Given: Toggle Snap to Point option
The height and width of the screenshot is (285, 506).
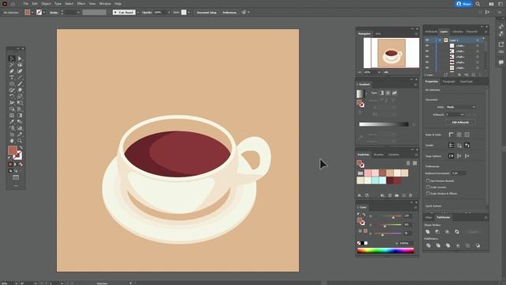Looking at the screenshot, I should pos(451,156).
